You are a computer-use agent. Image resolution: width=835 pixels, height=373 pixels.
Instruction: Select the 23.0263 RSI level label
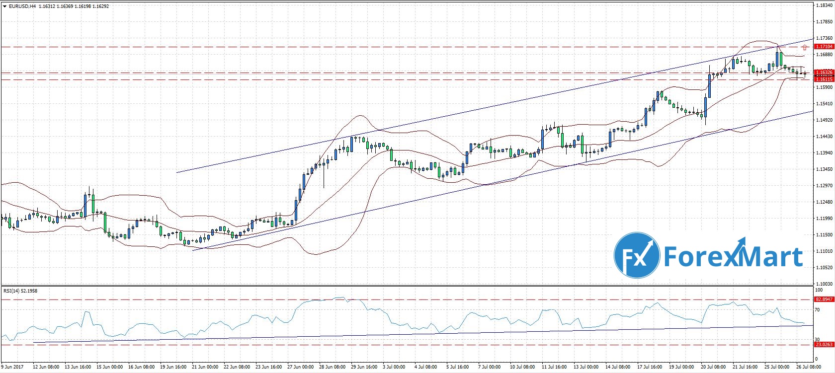824,344
